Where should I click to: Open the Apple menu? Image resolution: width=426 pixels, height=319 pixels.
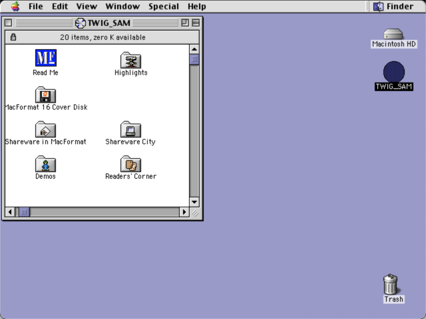15,6
